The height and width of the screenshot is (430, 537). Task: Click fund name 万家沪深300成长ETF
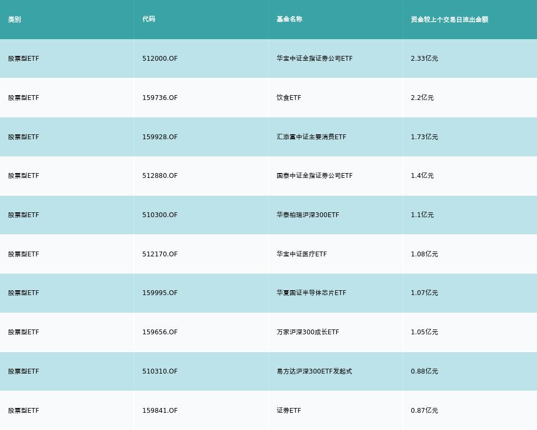[308, 332]
